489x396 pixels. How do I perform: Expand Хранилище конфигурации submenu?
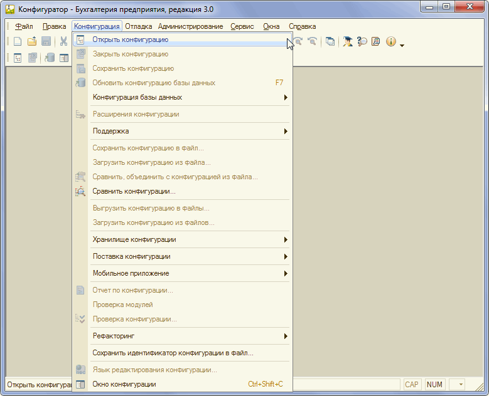point(183,239)
